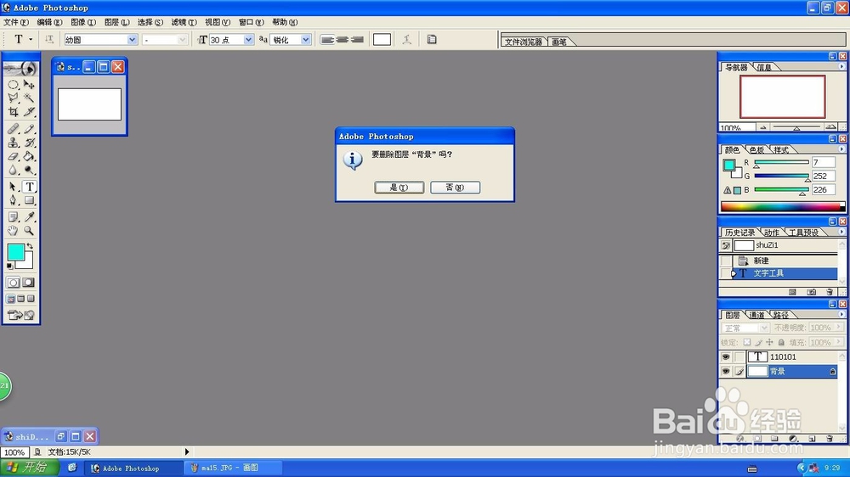Open character and paragraph palettes button

[x=432, y=39]
